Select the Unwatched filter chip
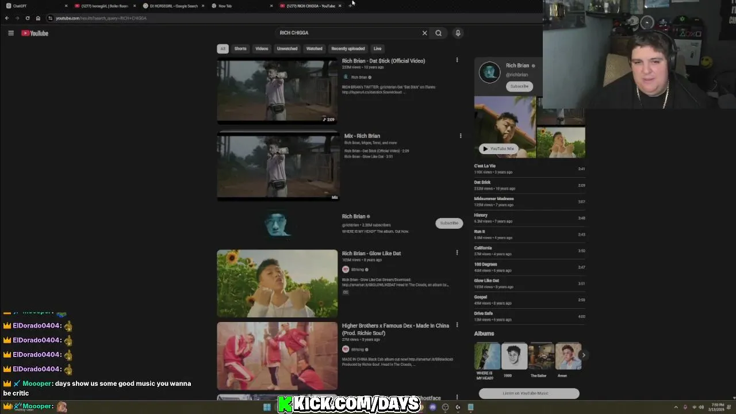This screenshot has height=414, width=736. [x=287, y=49]
